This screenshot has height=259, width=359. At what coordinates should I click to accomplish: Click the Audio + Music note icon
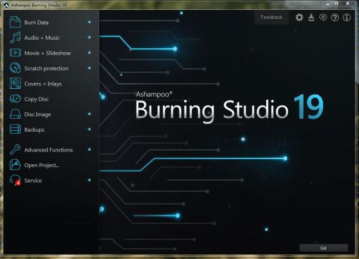pyautogui.click(x=15, y=38)
